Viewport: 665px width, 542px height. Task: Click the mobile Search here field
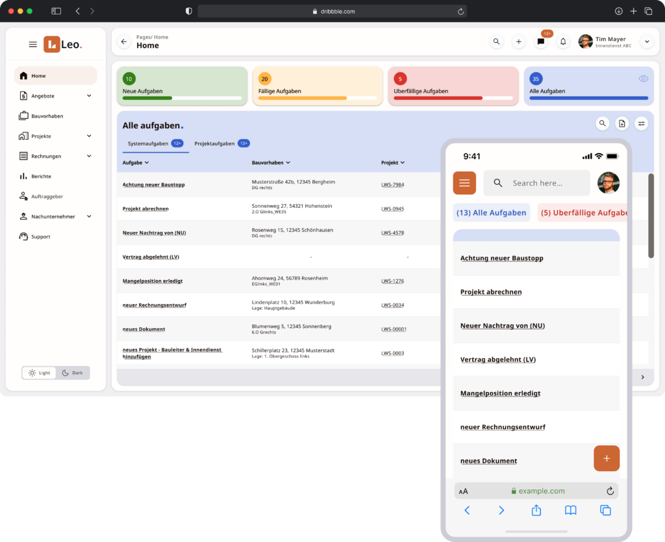[536, 183]
